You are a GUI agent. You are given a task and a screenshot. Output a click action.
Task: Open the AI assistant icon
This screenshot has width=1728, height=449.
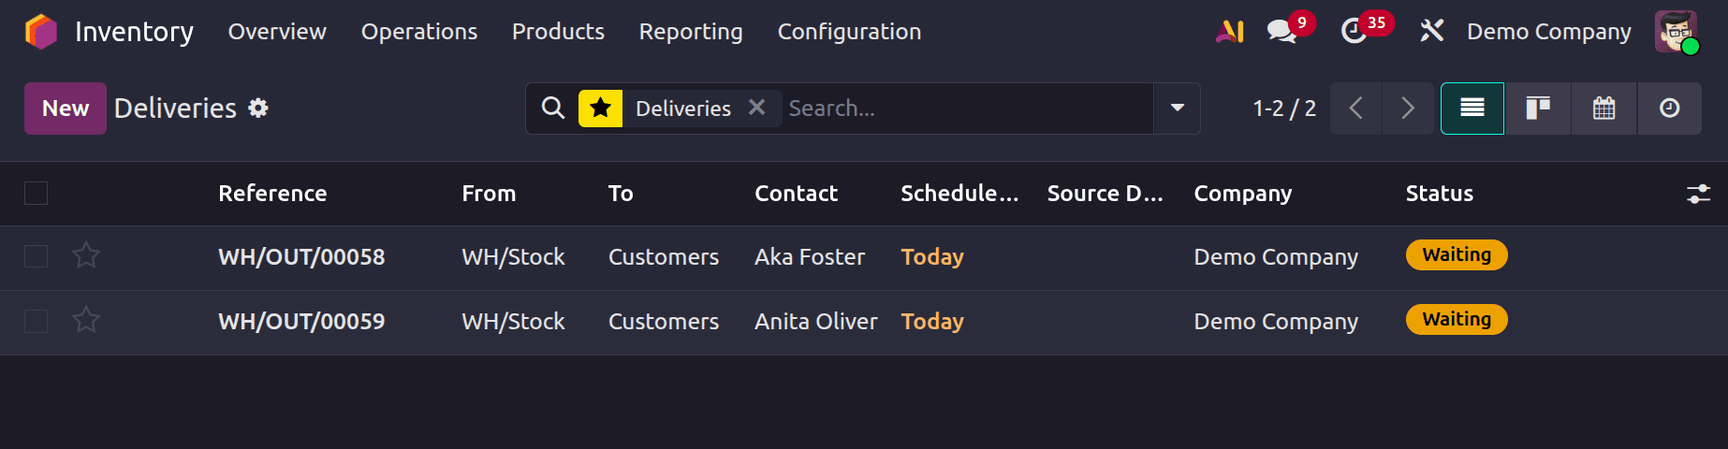(1229, 32)
